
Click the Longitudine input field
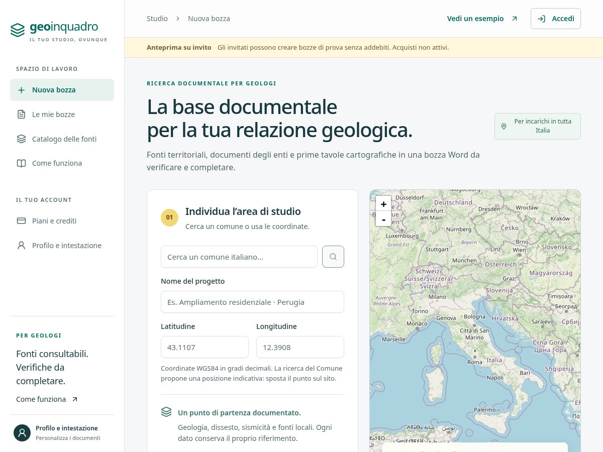coord(300,347)
